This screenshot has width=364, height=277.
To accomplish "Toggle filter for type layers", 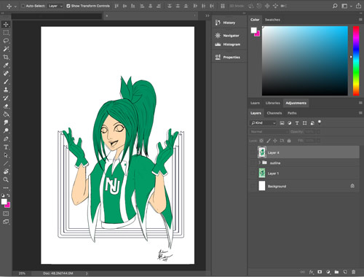I will [x=297, y=123].
